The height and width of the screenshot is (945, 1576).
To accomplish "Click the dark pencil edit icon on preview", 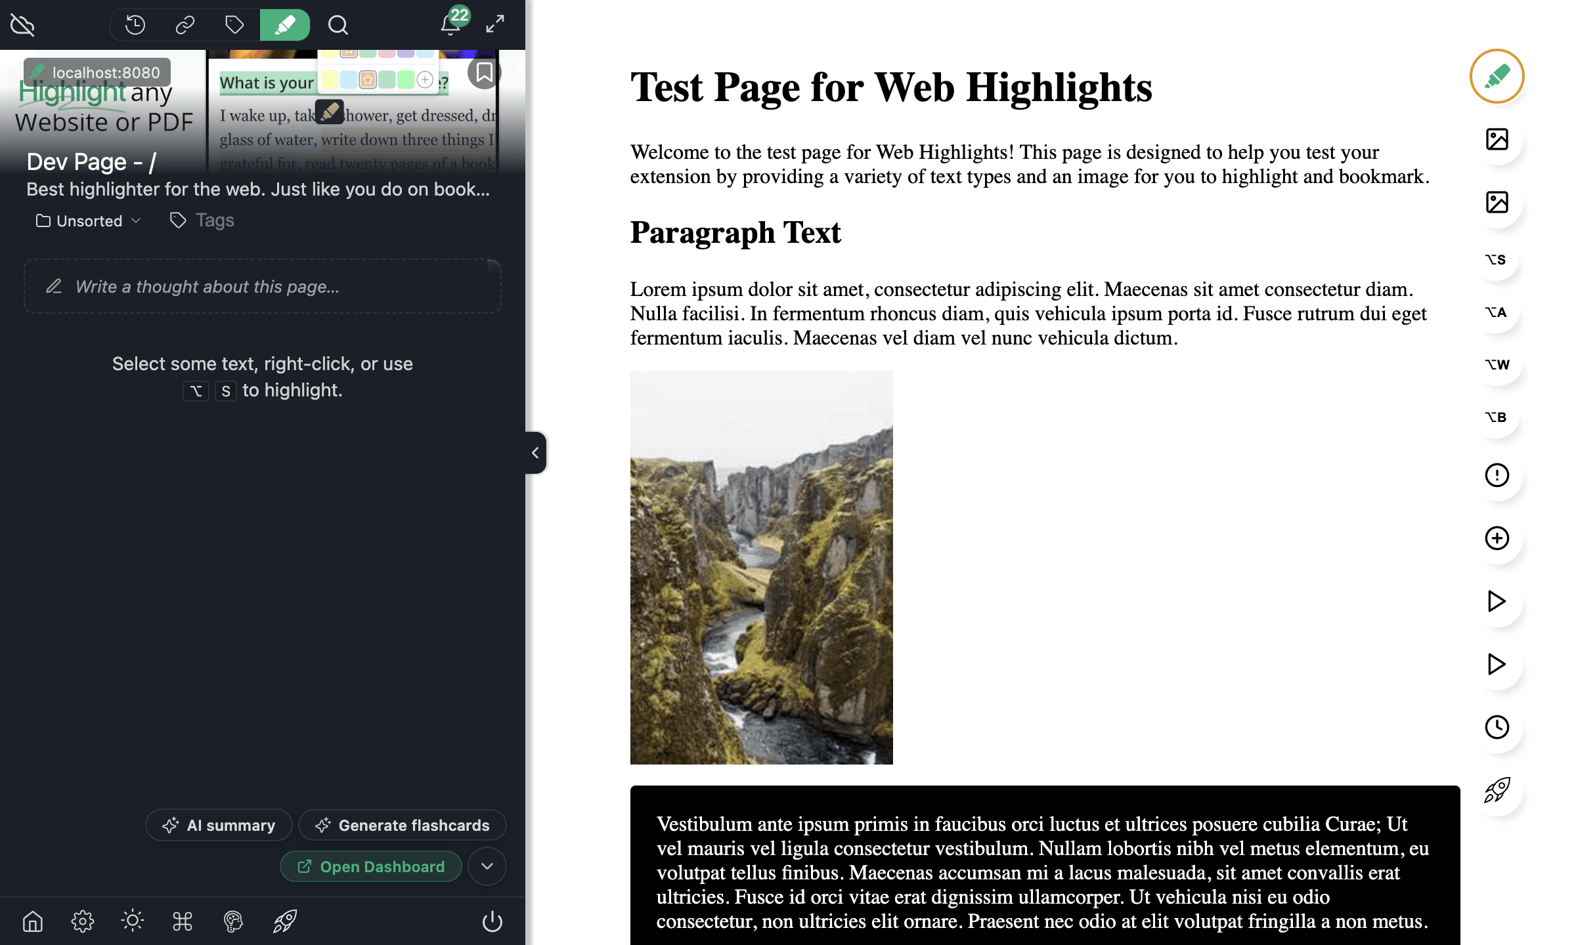I will tap(330, 112).
